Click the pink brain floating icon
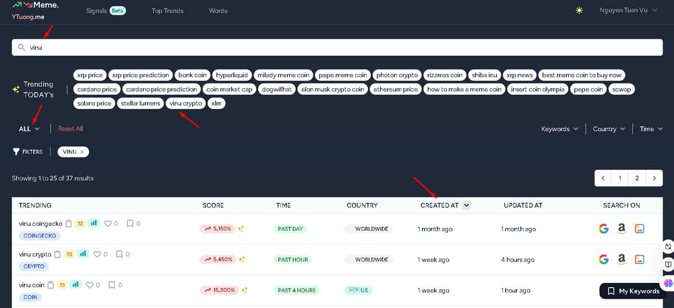The image size is (674, 308). 668,283
